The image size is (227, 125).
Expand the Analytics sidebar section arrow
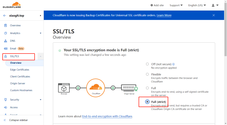coord(40,33)
